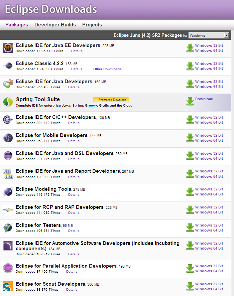Image resolution: width=234 pixels, height=296 pixels.
Task: Click the Eclipse IDE for Java Developers icon
Action: pyautogui.click(x=8, y=84)
